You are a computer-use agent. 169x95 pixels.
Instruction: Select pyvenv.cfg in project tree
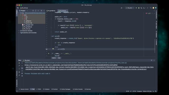click(x=29, y=23)
